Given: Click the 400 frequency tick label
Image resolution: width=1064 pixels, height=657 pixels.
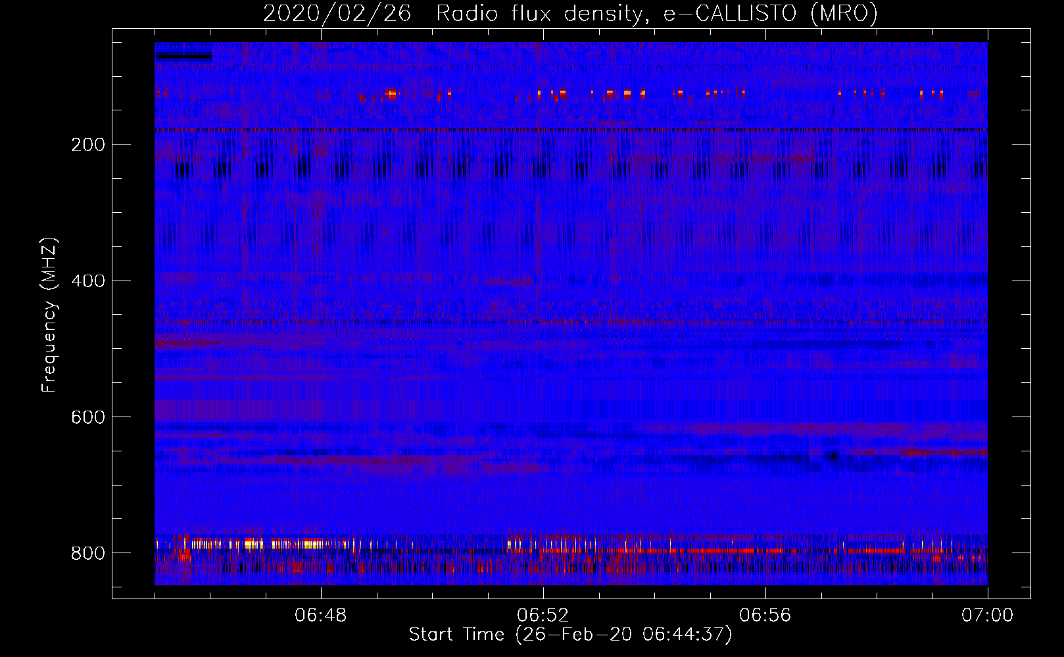Looking at the screenshot, I should (x=88, y=281).
